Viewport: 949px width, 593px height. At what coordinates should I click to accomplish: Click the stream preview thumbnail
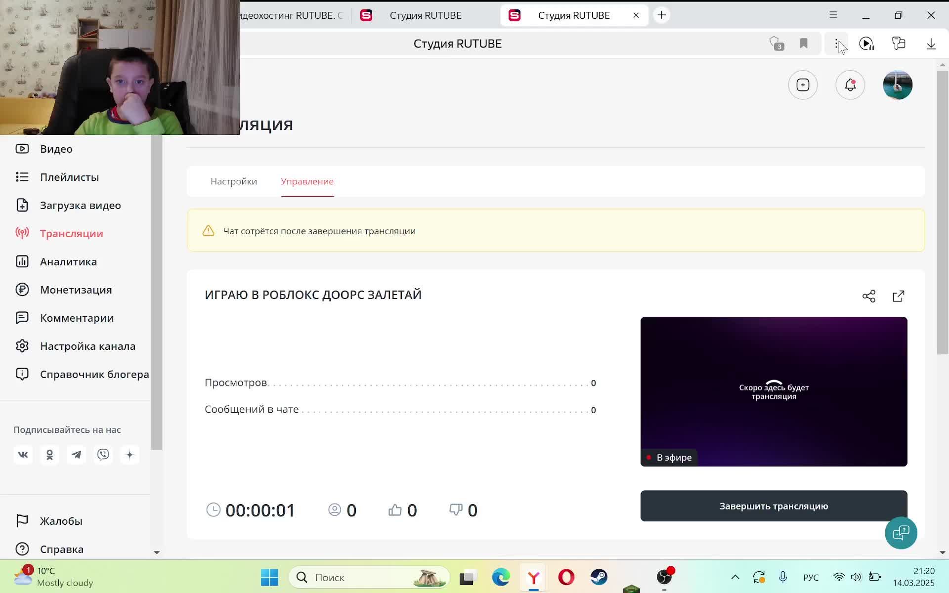pyautogui.click(x=774, y=391)
